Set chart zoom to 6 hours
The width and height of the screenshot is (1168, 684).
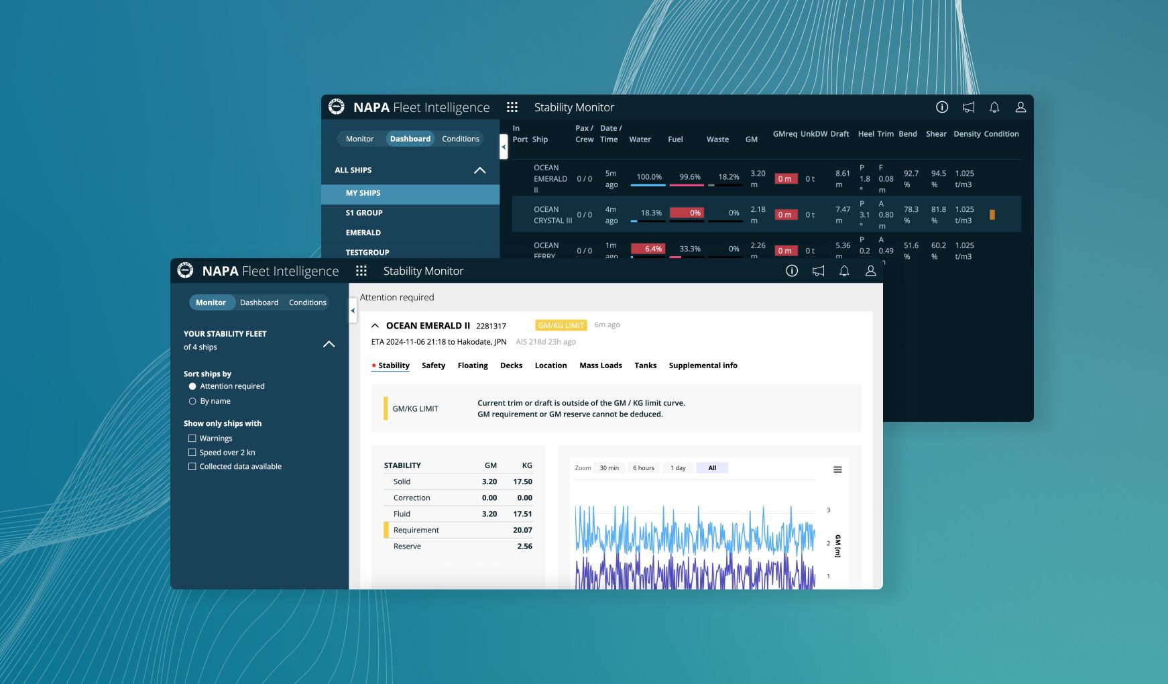643,468
